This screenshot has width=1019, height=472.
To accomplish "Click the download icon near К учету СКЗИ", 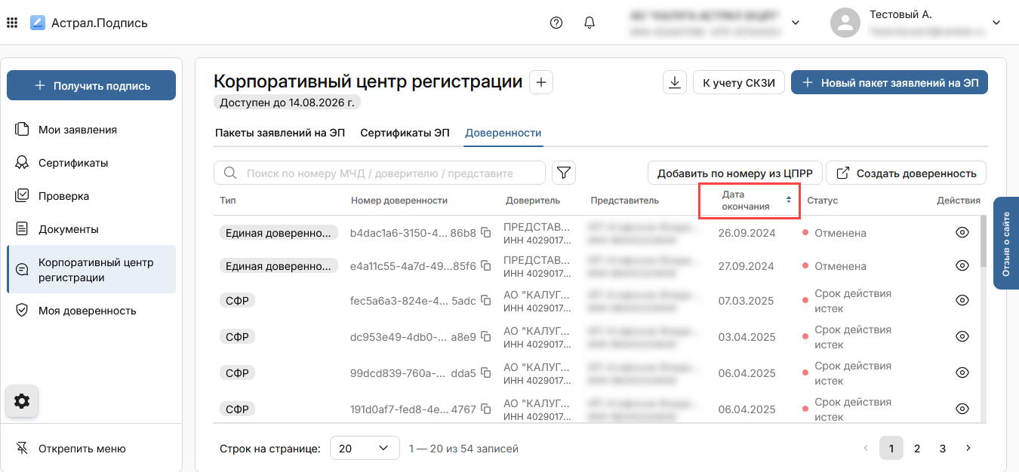I will 674,83.
